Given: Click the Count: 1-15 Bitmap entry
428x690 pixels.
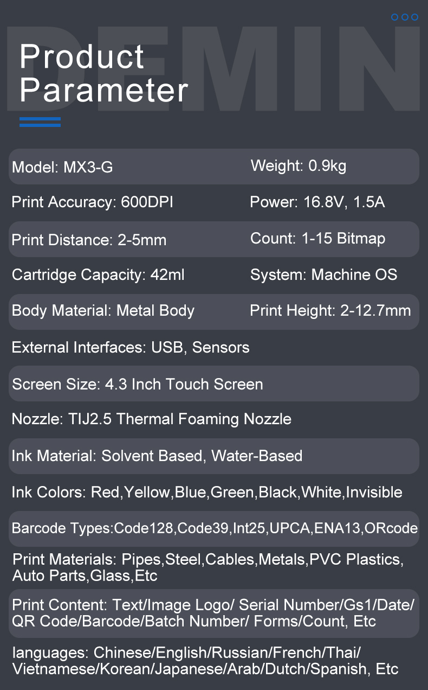Looking at the screenshot, I should click(318, 238).
